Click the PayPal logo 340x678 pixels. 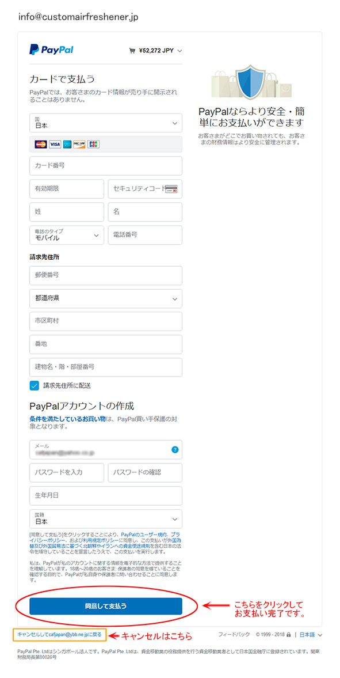coord(51,50)
